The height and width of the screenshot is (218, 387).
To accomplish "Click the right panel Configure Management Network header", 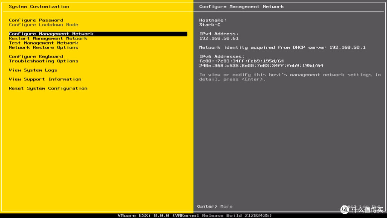I will pos(242,6).
